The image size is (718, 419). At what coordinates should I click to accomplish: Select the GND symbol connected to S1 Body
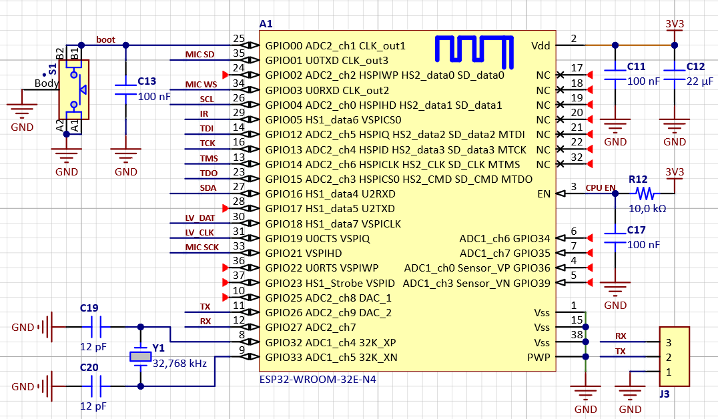pos(22,111)
